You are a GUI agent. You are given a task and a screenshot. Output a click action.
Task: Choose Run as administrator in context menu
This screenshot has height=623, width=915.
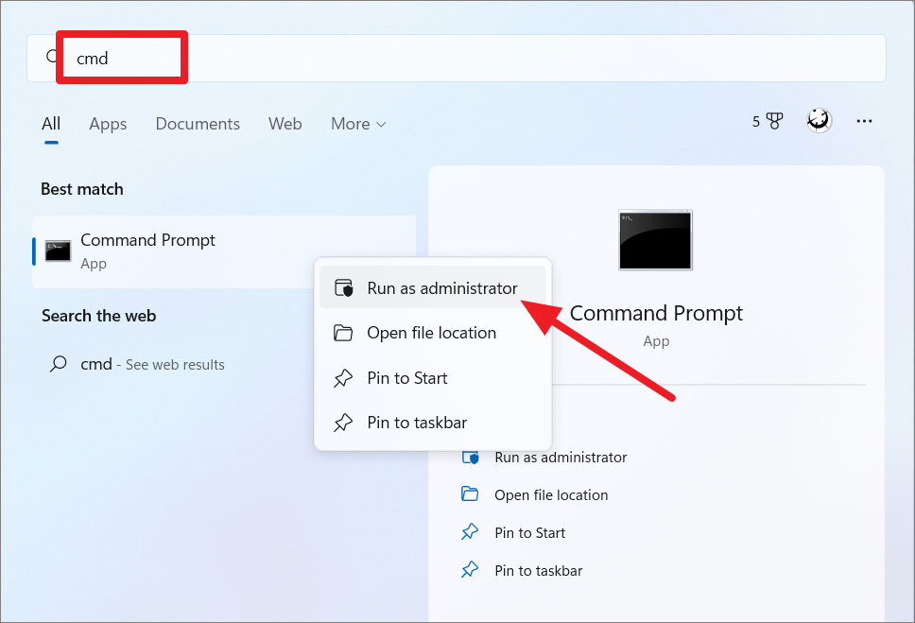[433, 287]
